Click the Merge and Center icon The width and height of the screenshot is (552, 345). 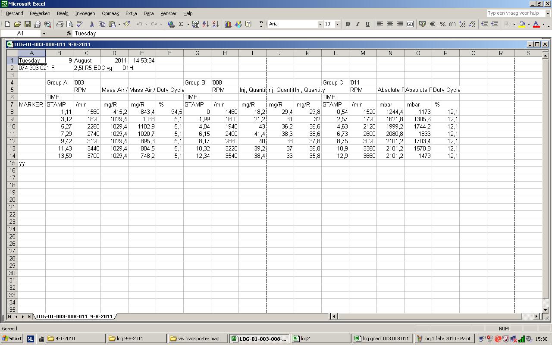pos(410,24)
